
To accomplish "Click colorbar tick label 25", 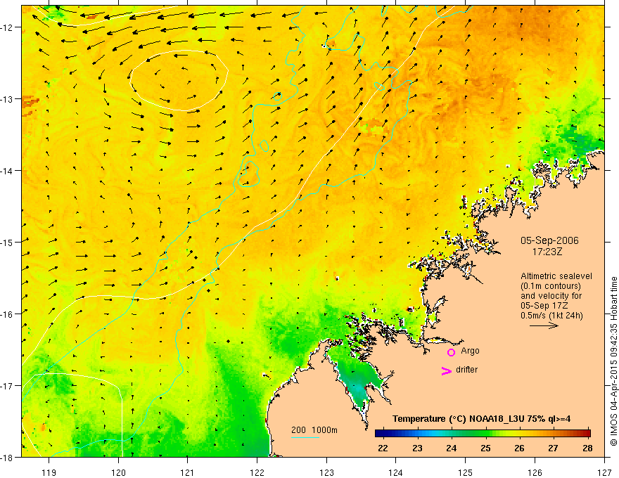I will (x=485, y=448).
